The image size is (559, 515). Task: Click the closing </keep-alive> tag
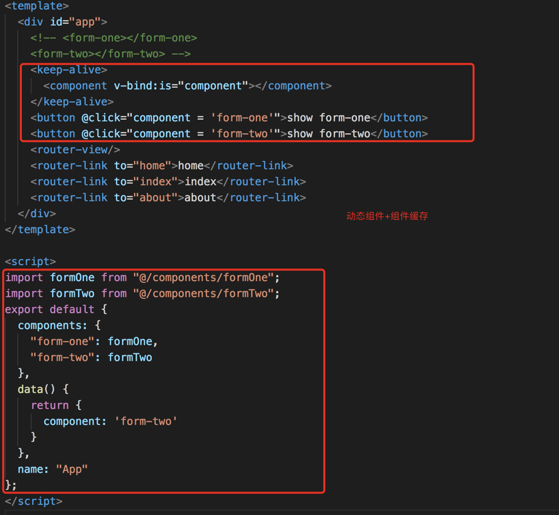(x=72, y=102)
